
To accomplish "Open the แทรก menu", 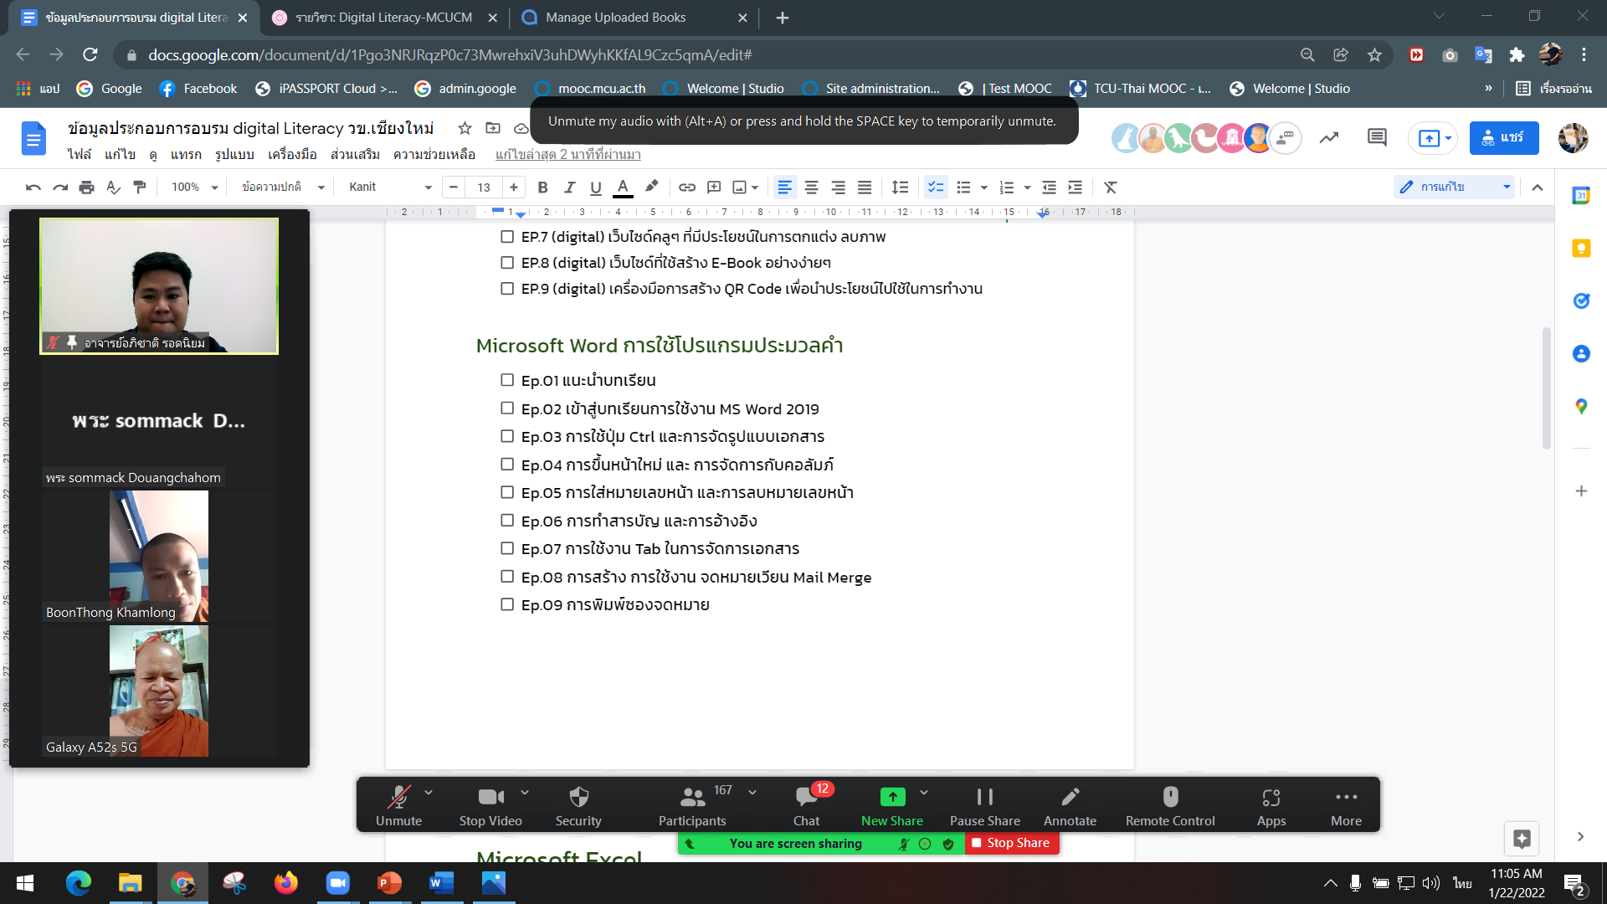I will tap(186, 155).
